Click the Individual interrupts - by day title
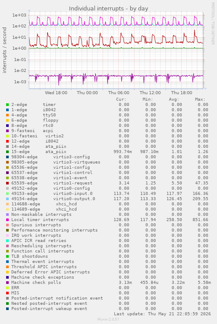This screenshot has height=324, width=217. [108, 8]
